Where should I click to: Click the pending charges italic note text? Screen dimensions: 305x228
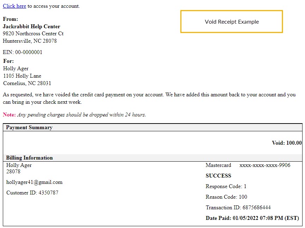coord(81,115)
